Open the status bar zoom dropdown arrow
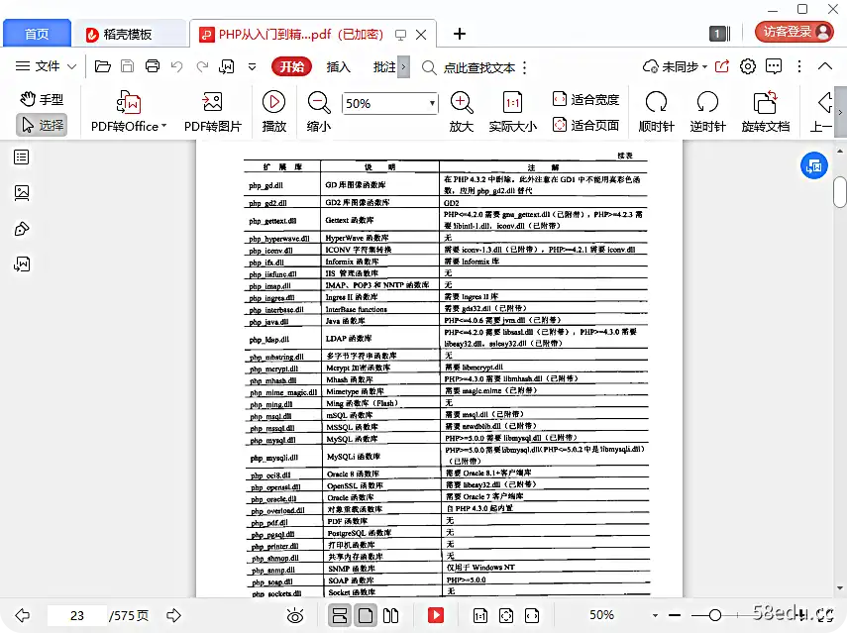 (x=655, y=615)
